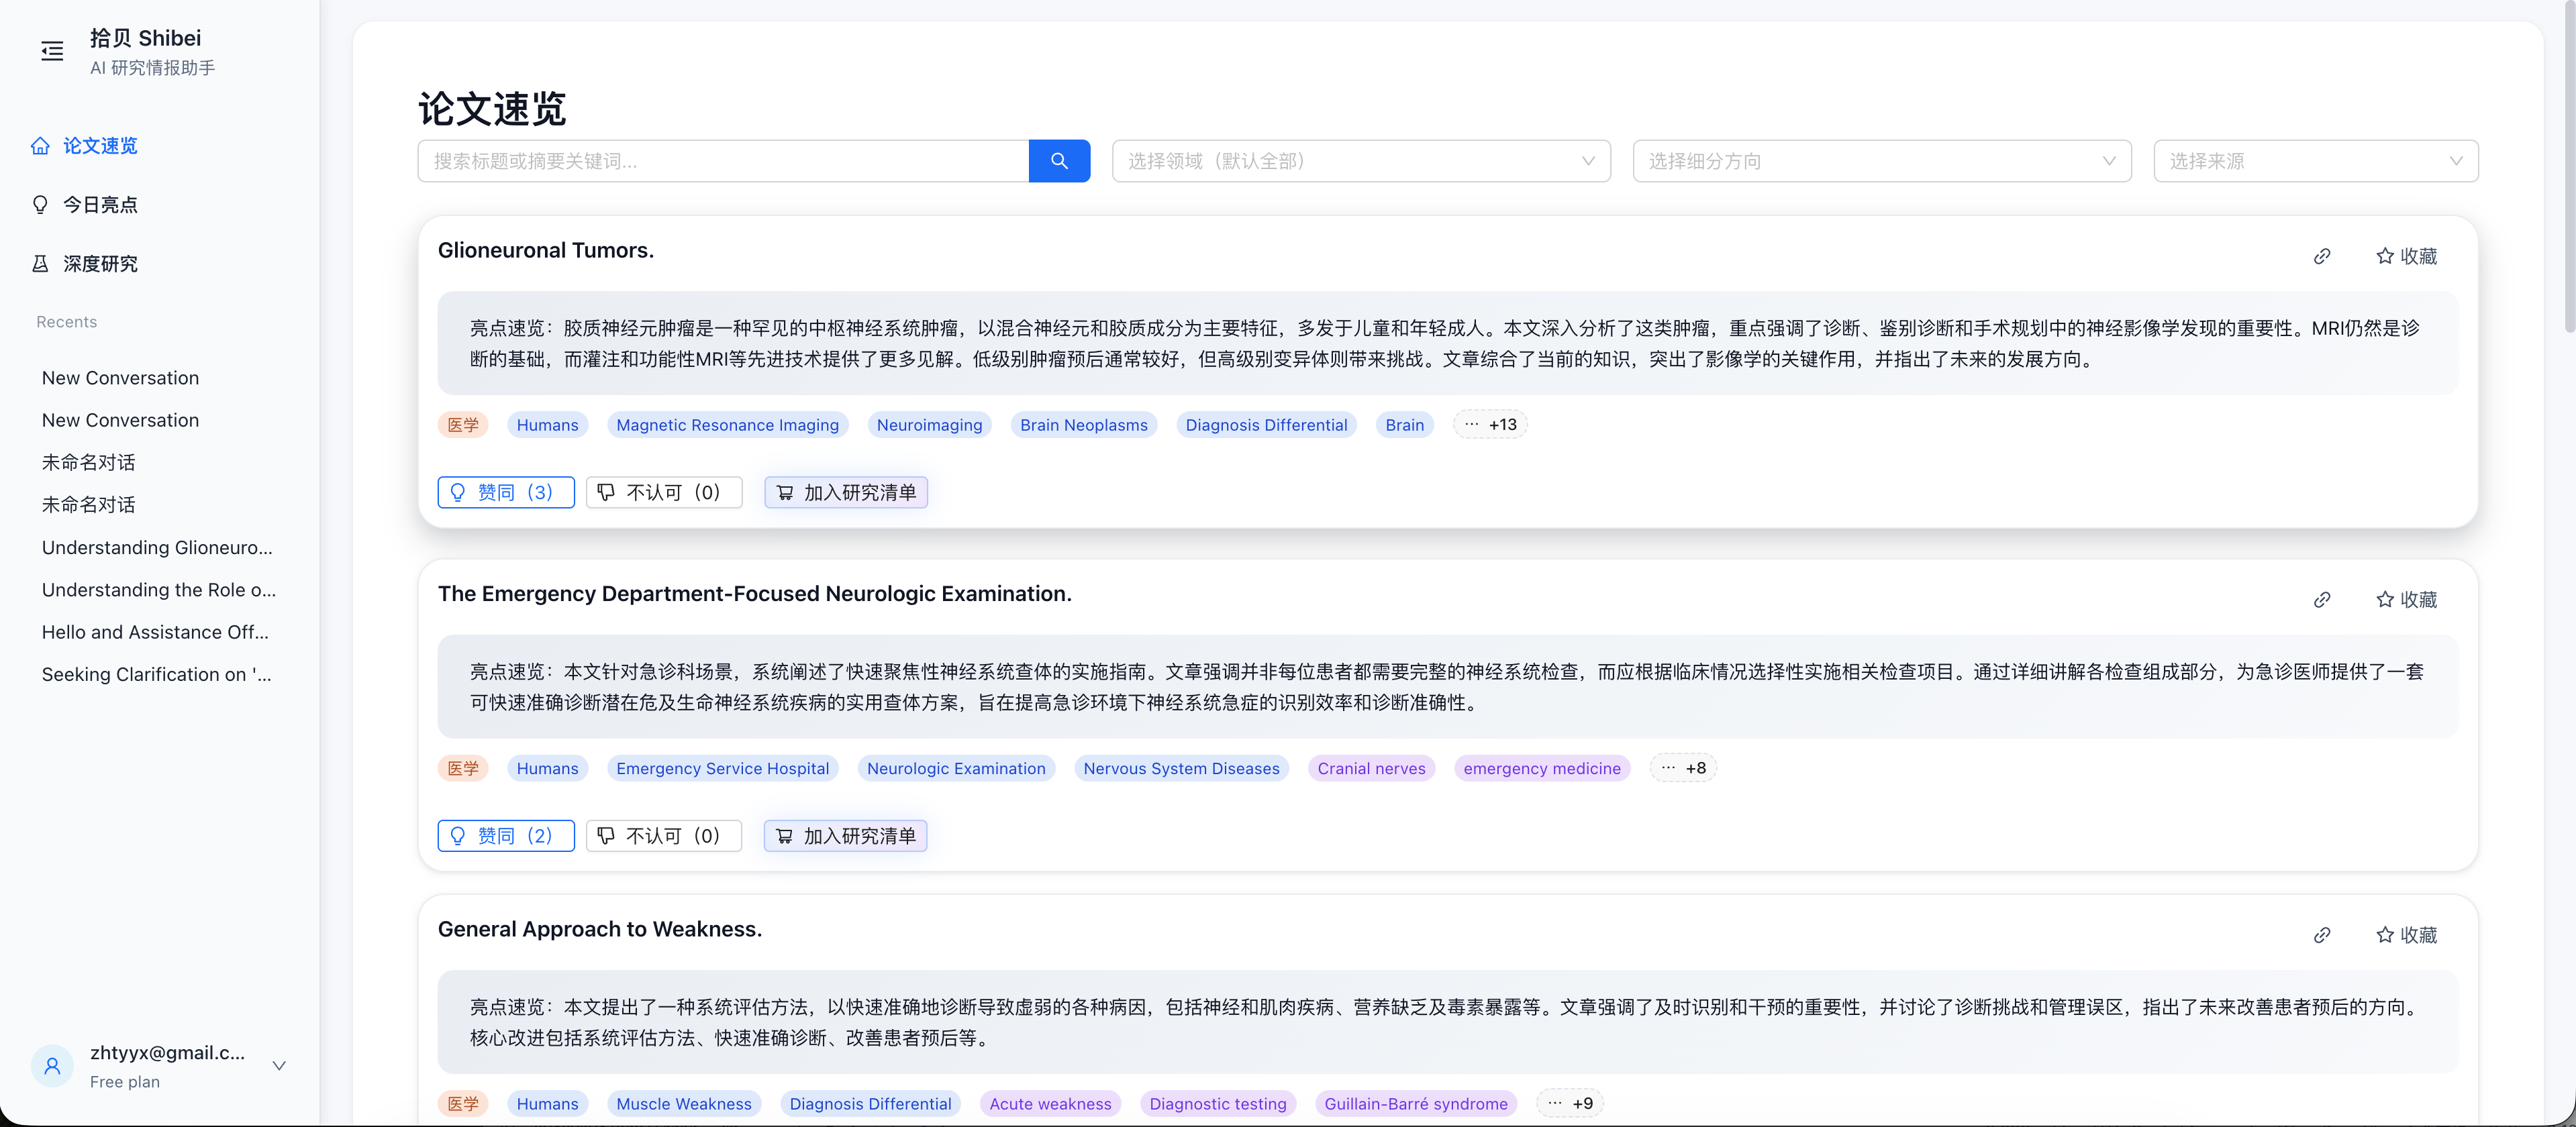The height and width of the screenshot is (1127, 2576).
Task: Open the 选择来源 source dropdown
Action: pyautogui.click(x=2316, y=161)
